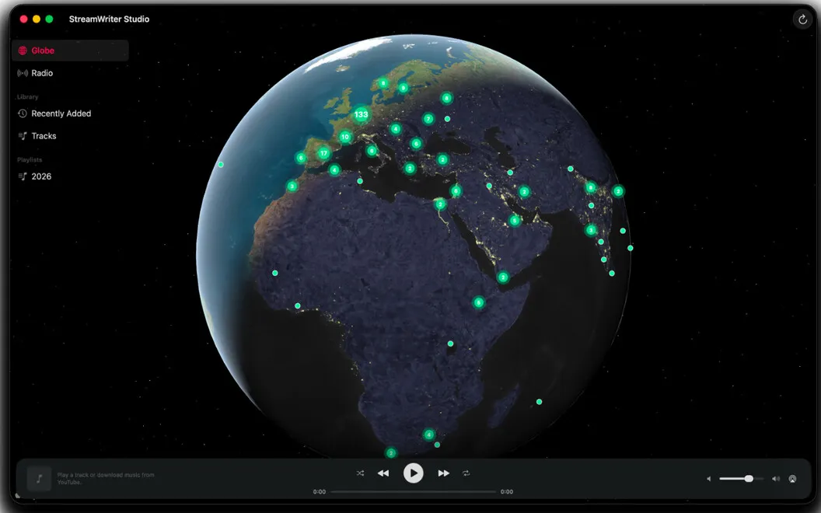Switch to the Radio section
Screen dimensions: 821x513
70,73
